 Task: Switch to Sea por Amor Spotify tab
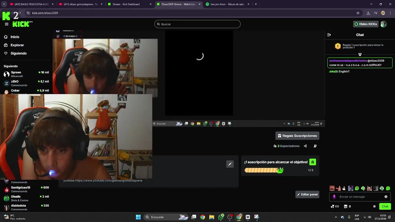click(227, 4)
